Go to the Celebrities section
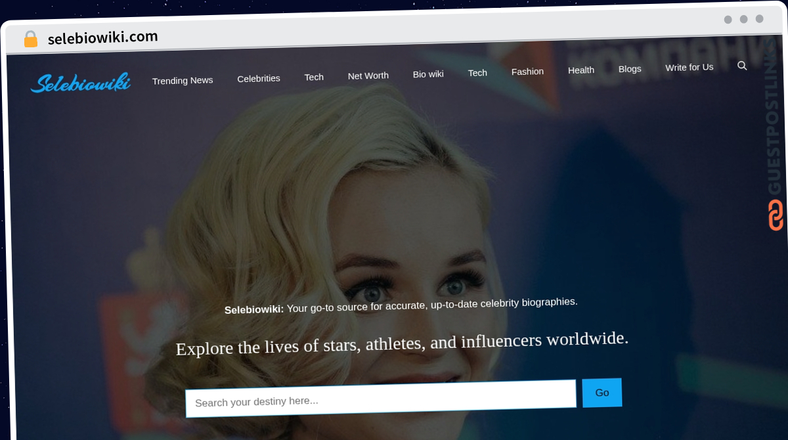 click(x=259, y=78)
